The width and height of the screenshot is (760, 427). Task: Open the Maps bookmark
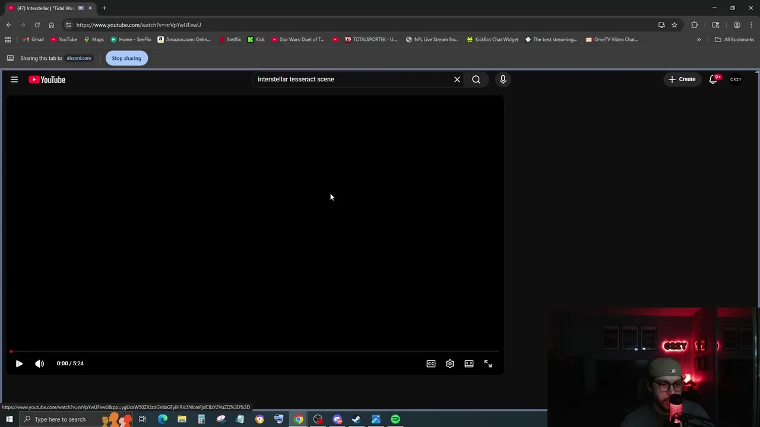[94, 40]
